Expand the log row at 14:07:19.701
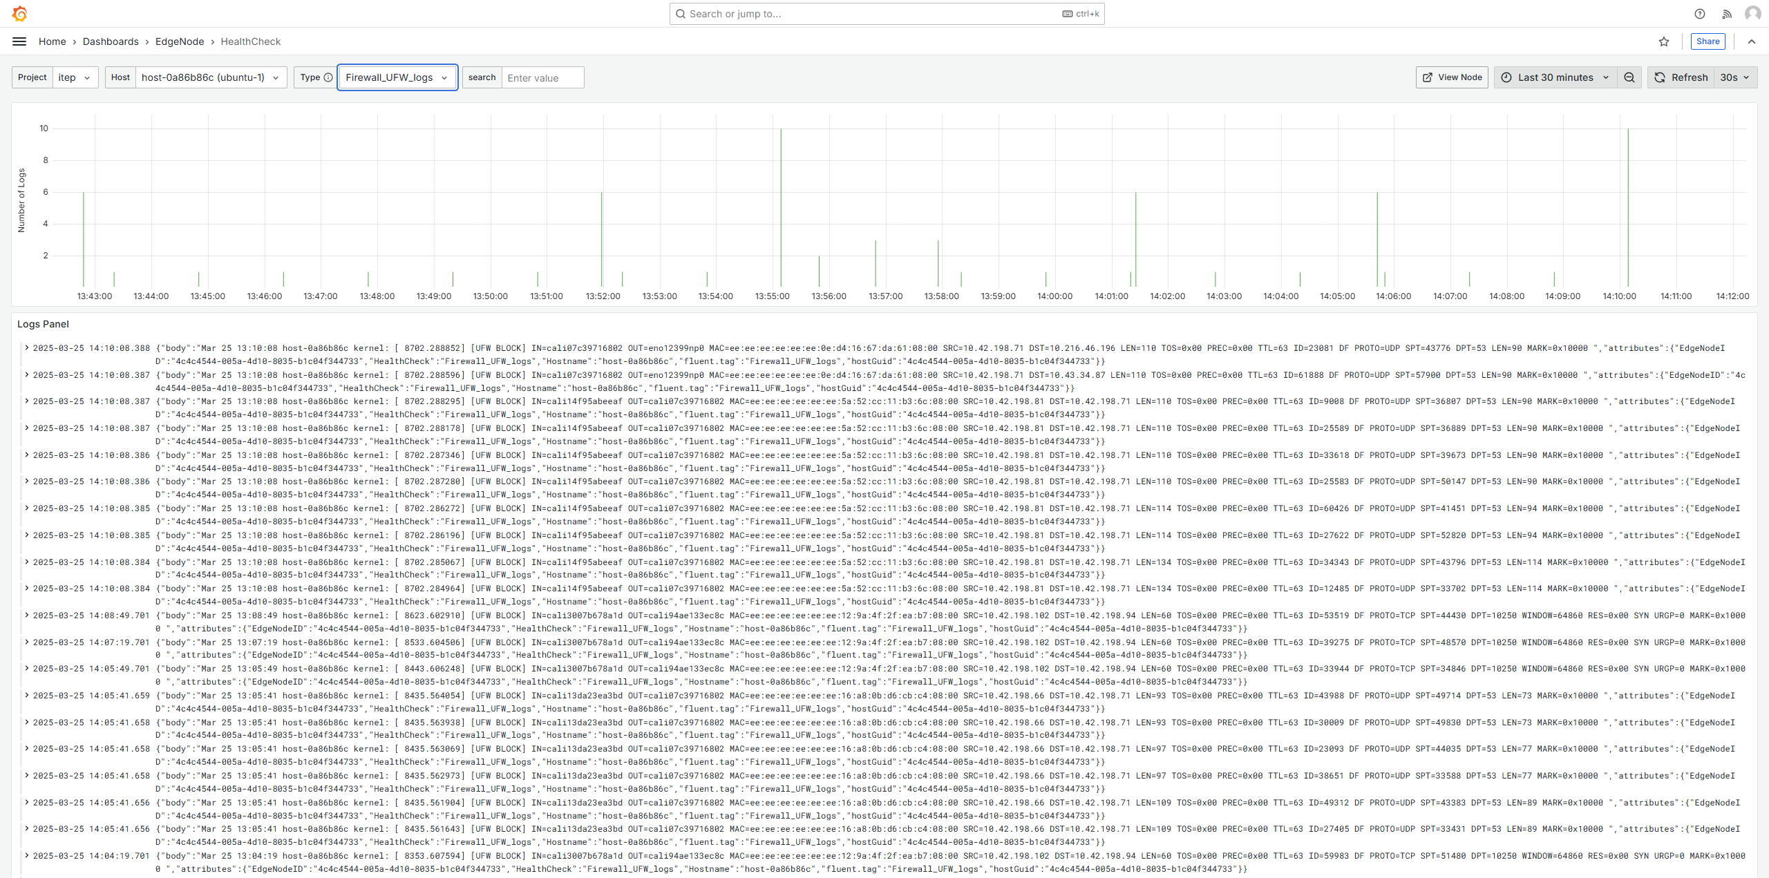 (27, 642)
